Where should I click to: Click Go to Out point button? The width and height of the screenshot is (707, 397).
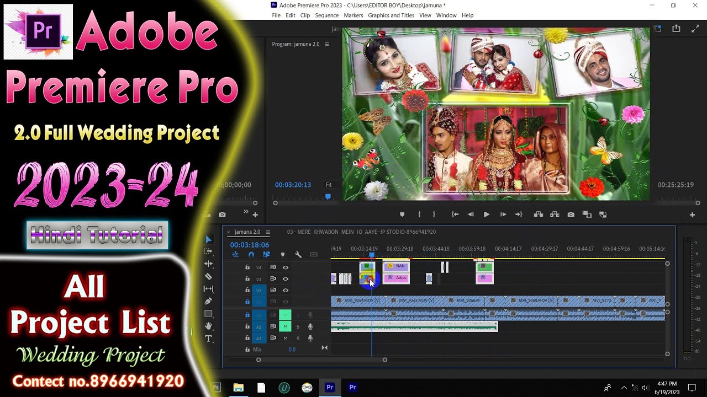(x=519, y=214)
